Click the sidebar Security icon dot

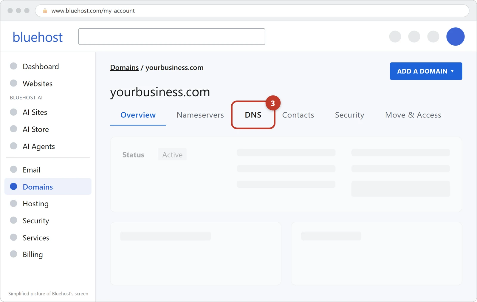click(x=13, y=220)
